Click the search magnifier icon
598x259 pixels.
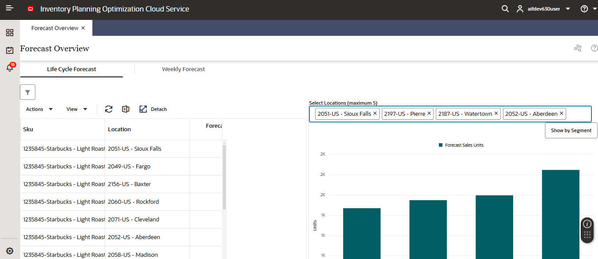pyautogui.click(x=505, y=9)
